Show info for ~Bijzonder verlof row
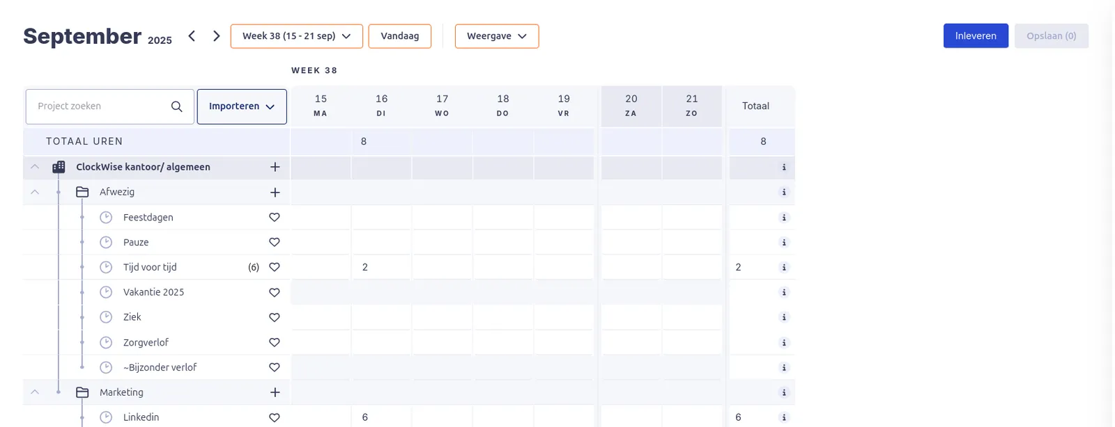 (784, 367)
